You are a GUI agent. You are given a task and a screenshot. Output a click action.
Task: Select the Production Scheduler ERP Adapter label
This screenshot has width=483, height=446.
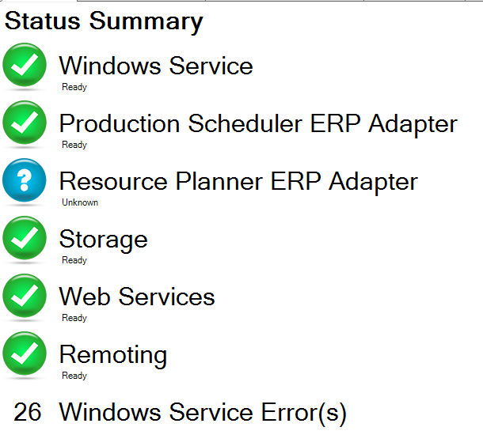pos(258,123)
